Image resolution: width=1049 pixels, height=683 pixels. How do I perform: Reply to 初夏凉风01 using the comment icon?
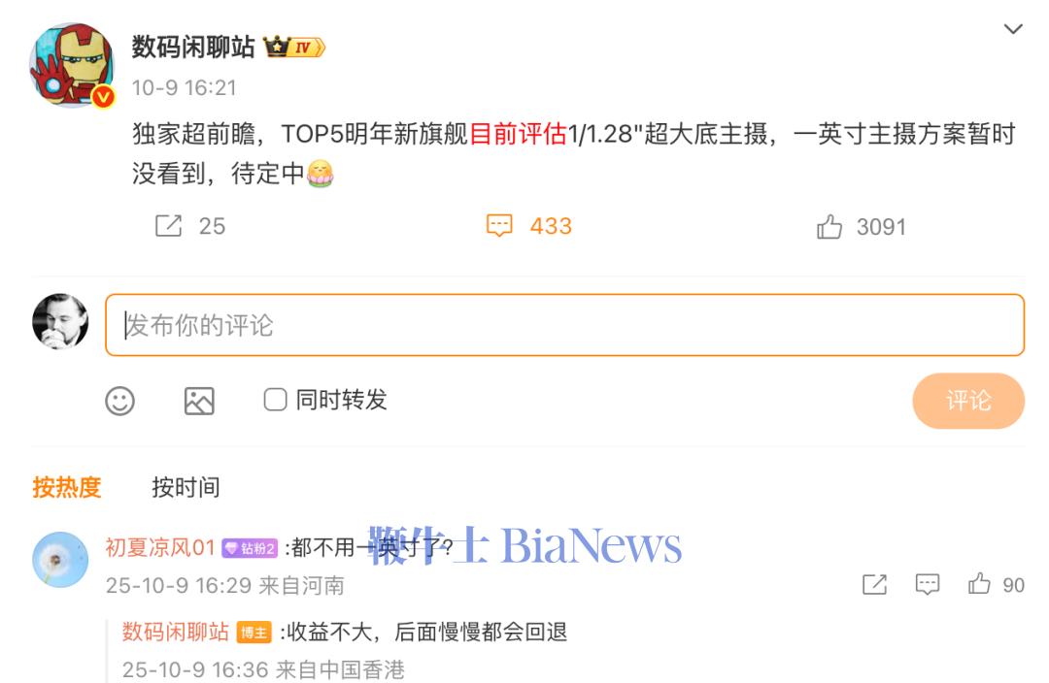click(928, 585)
